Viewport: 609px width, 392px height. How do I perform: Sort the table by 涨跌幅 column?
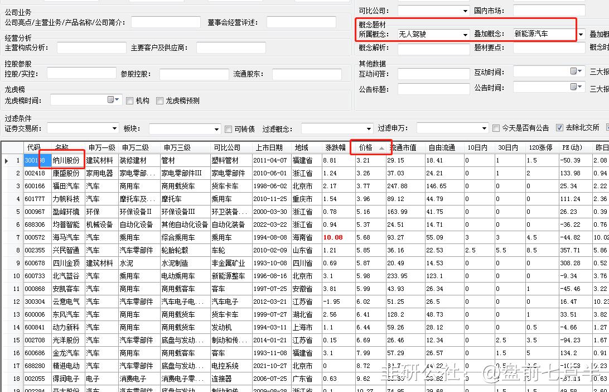[335, 147]
